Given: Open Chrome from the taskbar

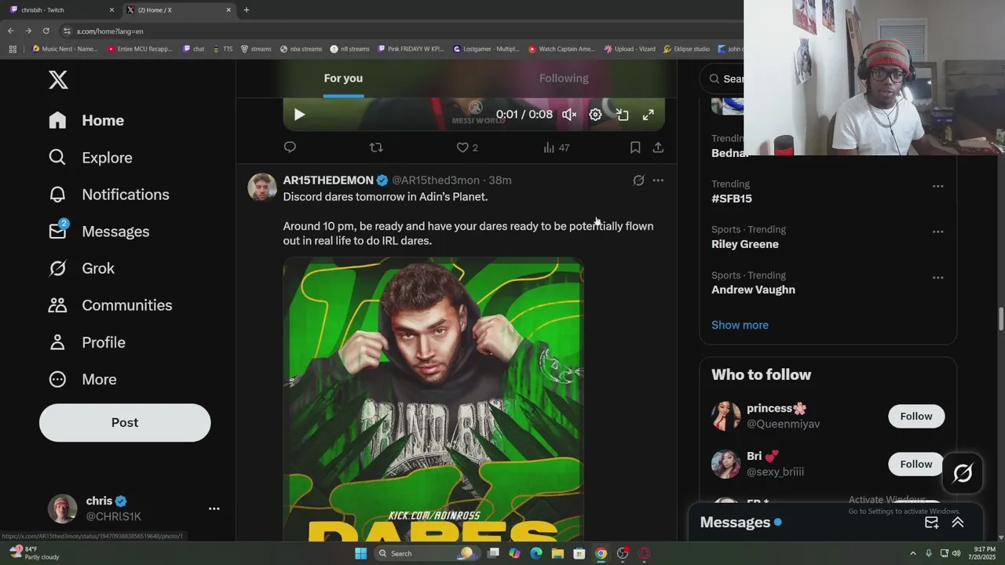Looking at the screenshot, I should point(601,553).
